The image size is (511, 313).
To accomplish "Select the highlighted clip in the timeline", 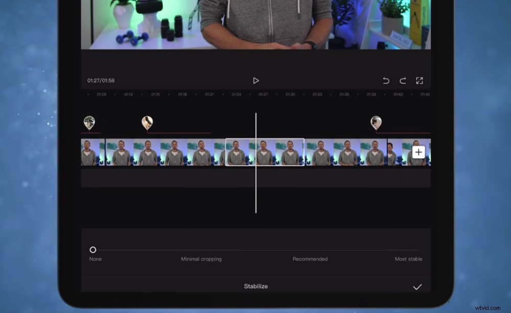I will 265,152.
